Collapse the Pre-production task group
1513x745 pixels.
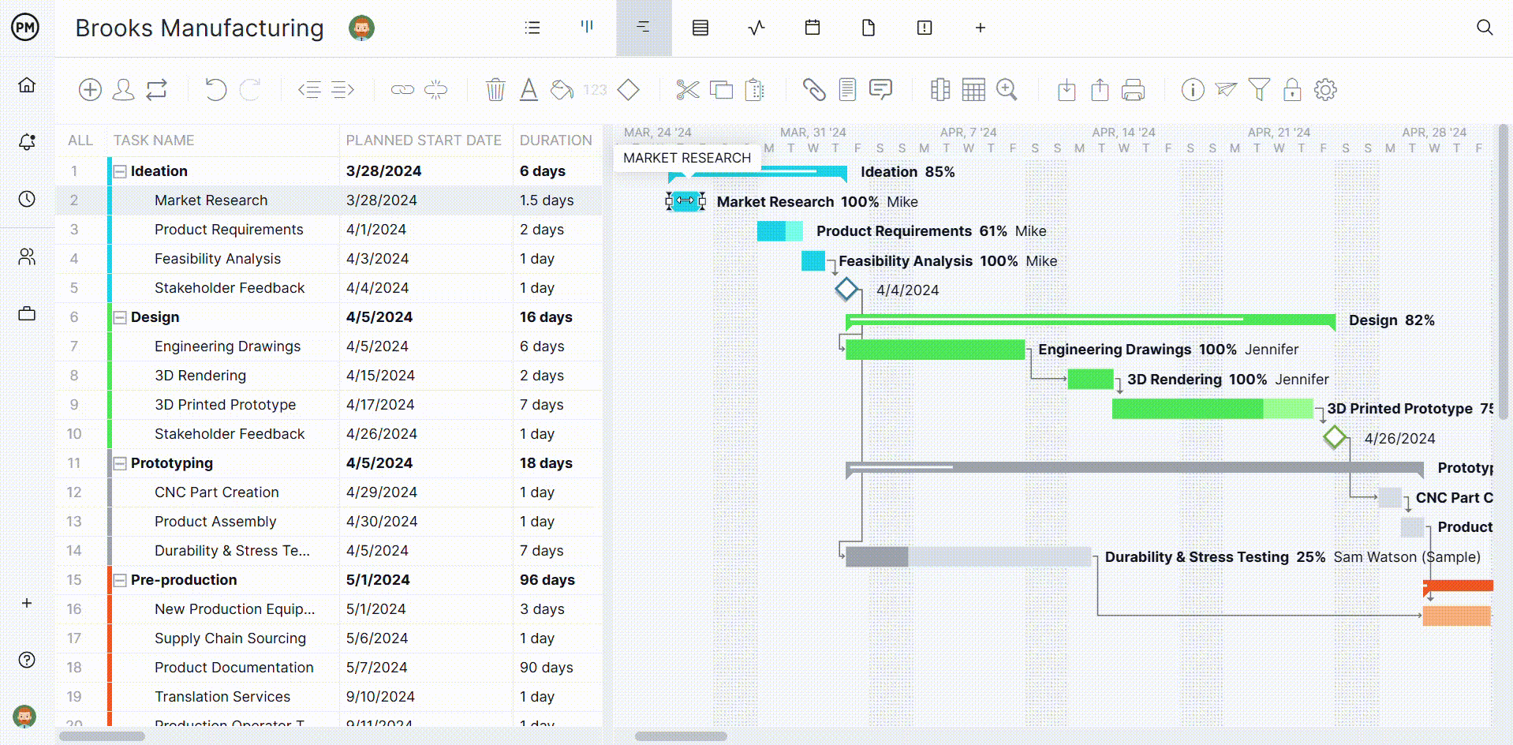(x=120, y=580)
